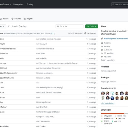Click the 'Make batch file work standalone' message

tap(49, 92)
